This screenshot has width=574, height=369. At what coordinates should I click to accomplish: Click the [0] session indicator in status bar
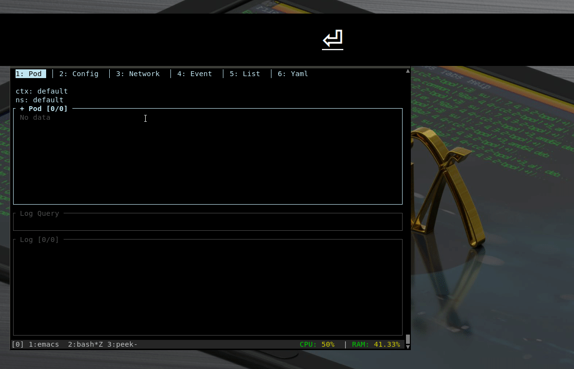(17, 344)
